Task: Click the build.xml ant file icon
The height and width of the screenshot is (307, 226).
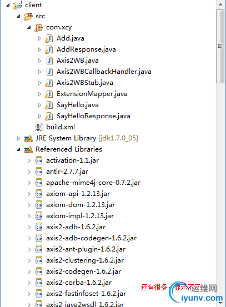Action: pos(39,127)
